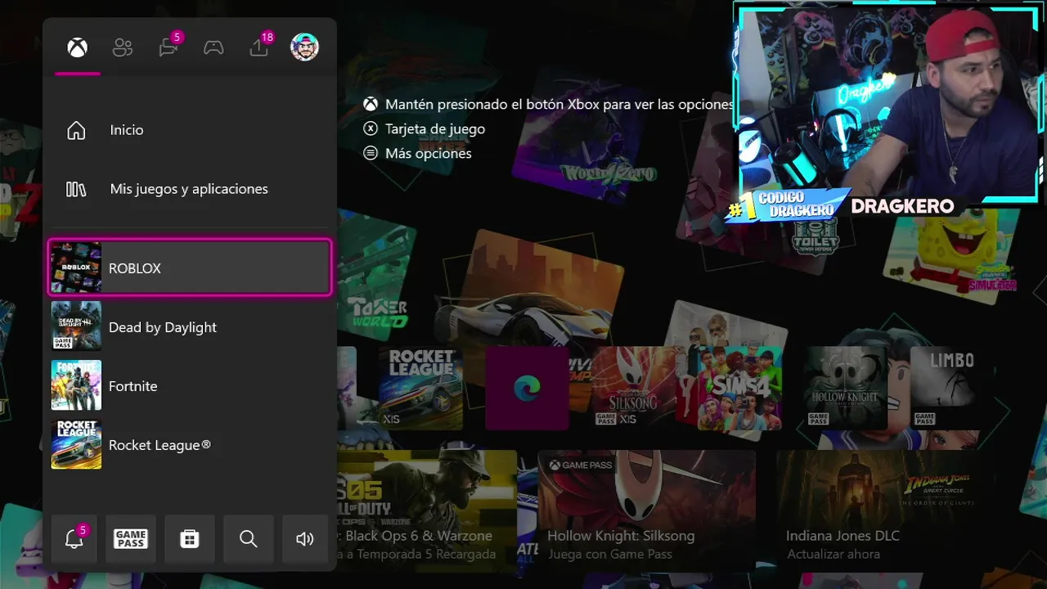Click the library books icon

point(76,189)
